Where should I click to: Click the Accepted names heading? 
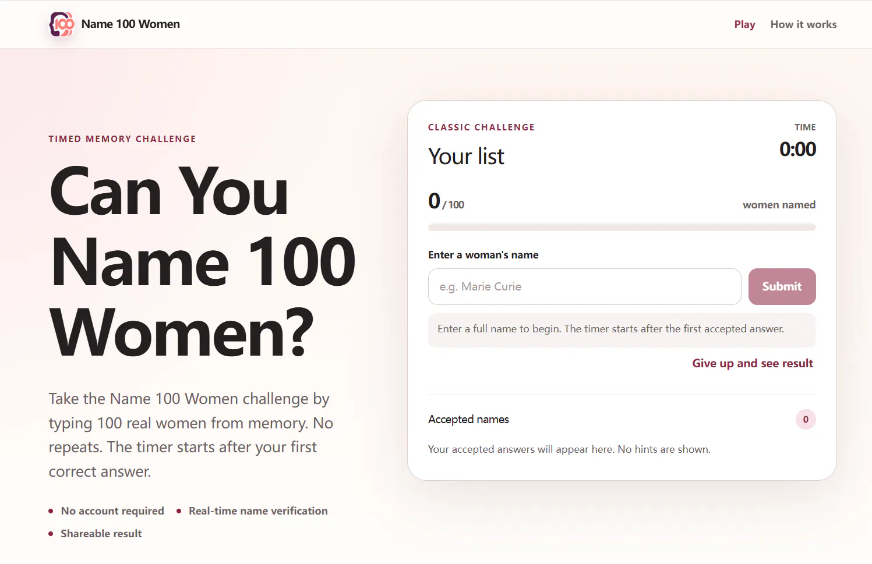(468, 420)
